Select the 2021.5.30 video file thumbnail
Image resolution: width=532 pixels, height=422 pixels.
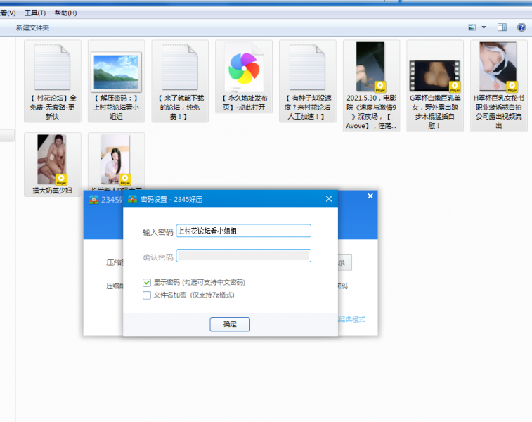[x=371, y=68]
